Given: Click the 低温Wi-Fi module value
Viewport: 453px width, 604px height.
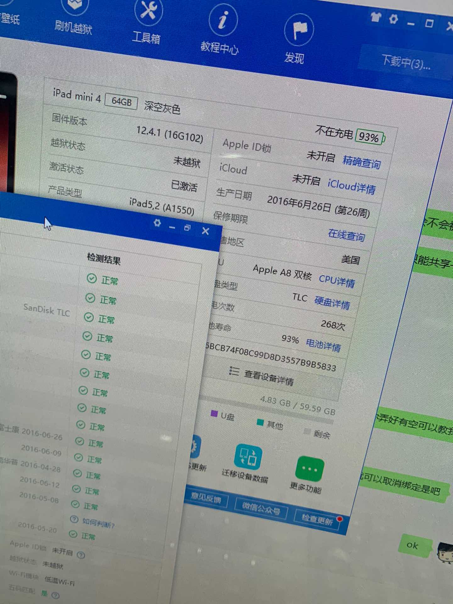Looking at the screenshot, I should [60, 581].
